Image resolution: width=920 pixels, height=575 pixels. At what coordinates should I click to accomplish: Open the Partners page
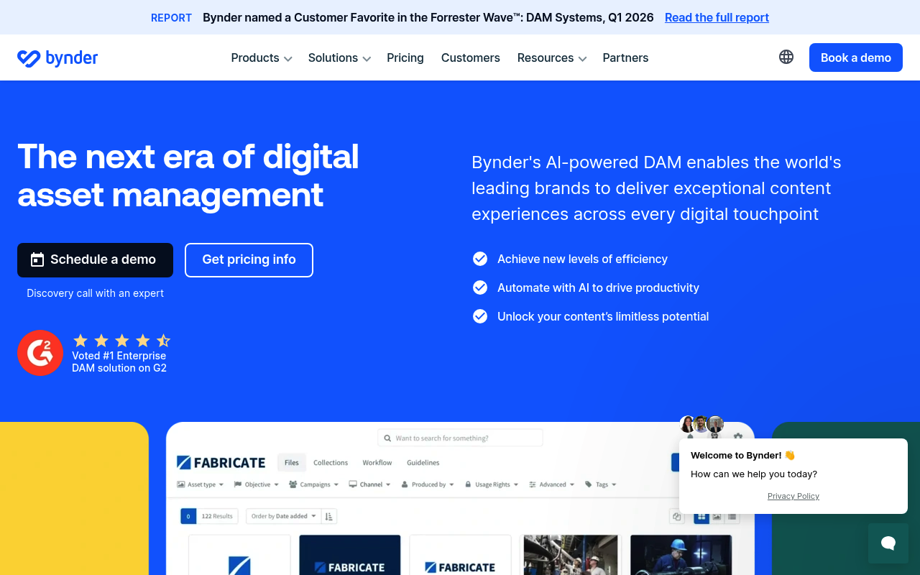(625, 57)
